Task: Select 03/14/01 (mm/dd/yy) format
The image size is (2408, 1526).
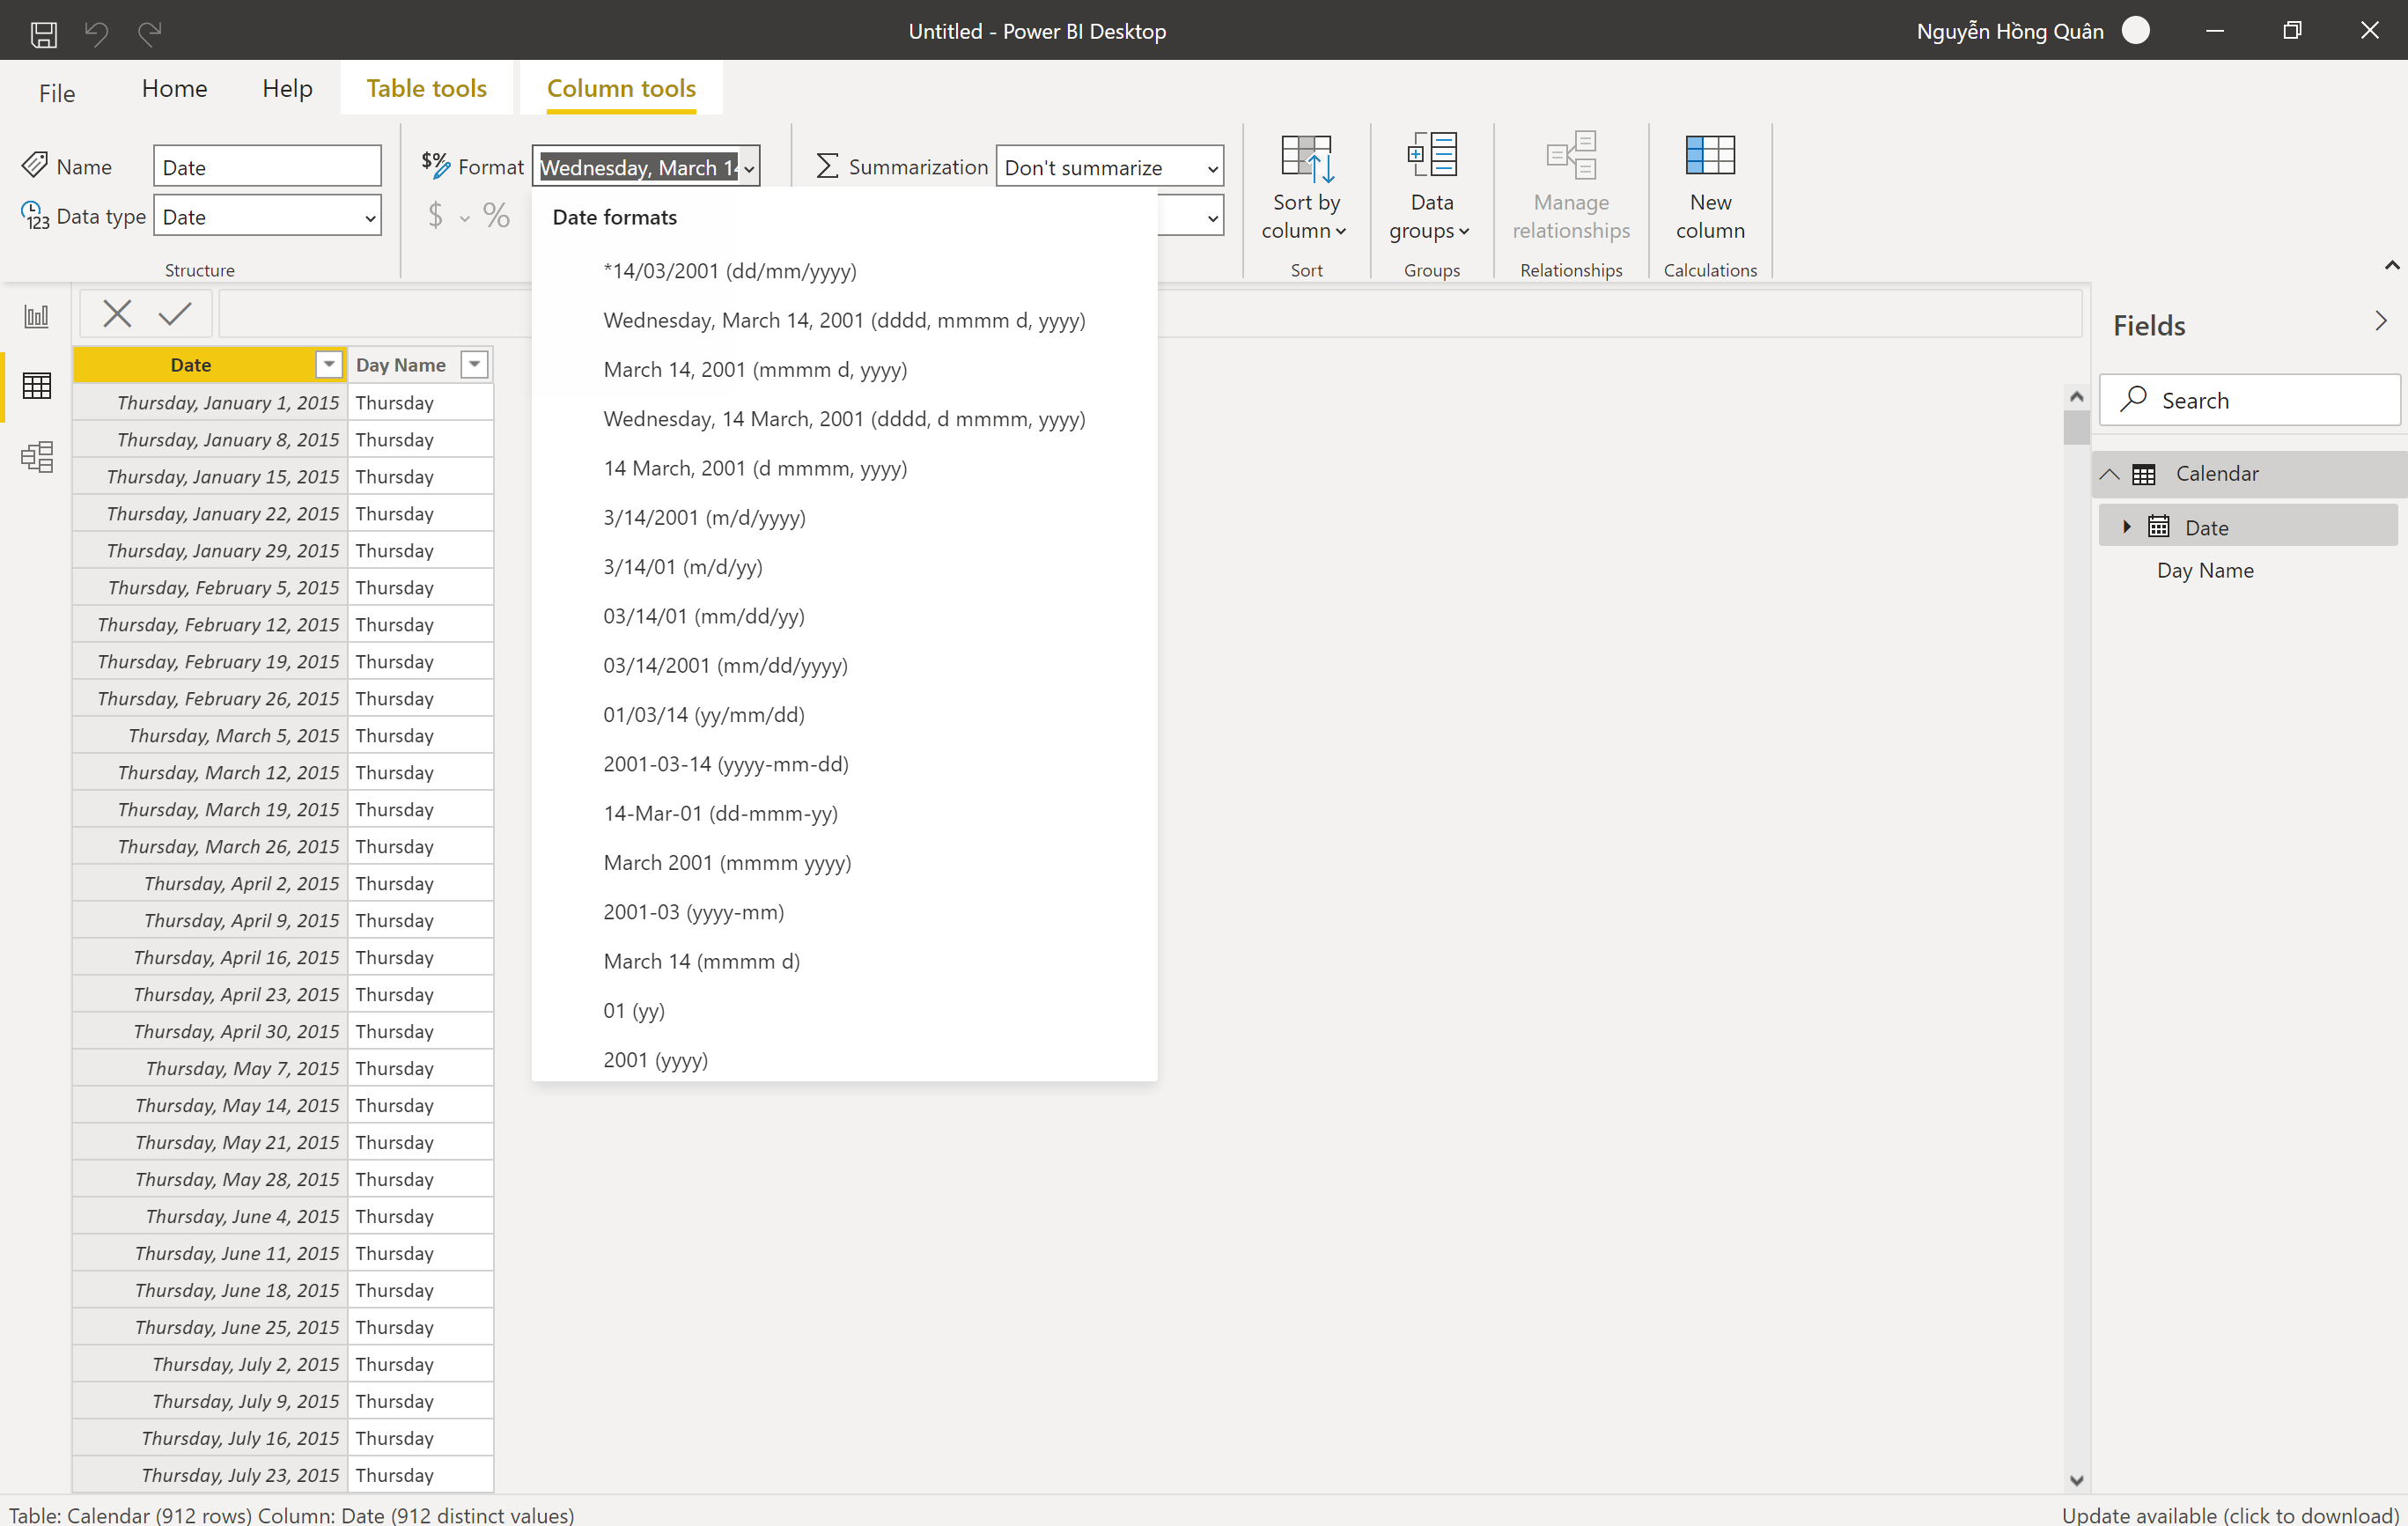Action: pyautogui.click(x=844, y=616)
